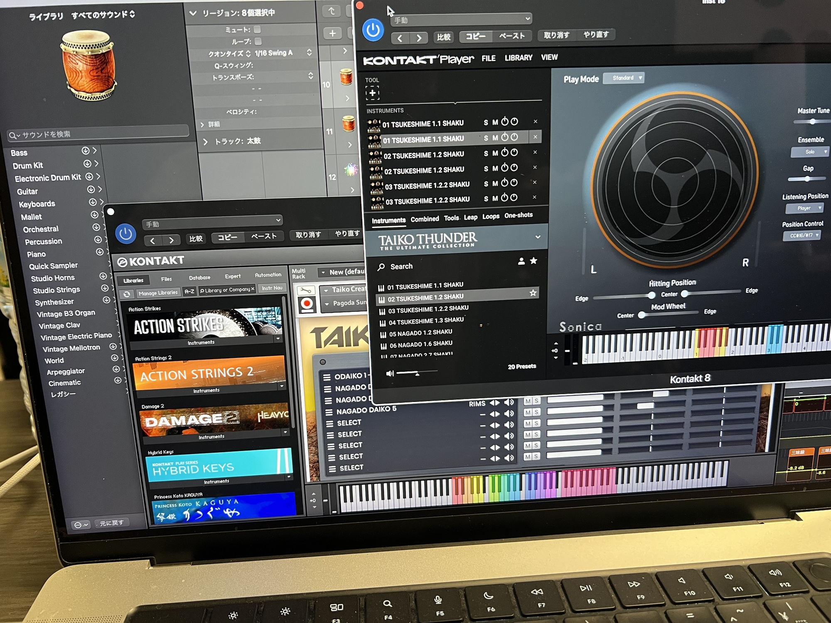Open the VIEW menu in Kontakt Player
This screenshot has width=831, height=623.
[549, 57]
